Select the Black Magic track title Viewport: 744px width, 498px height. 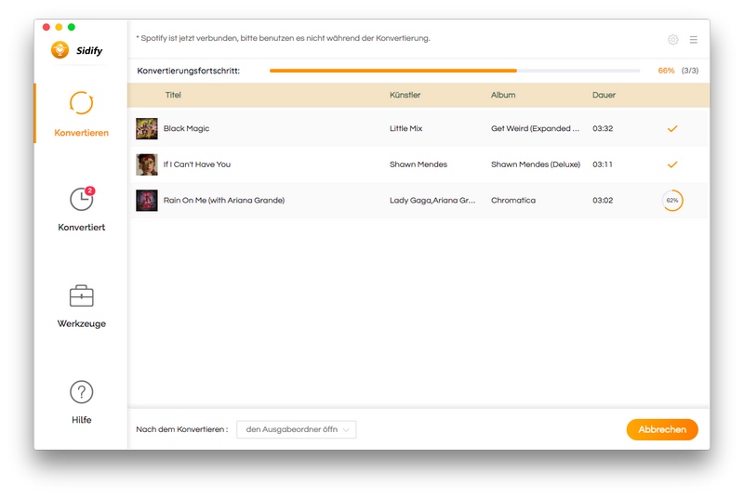coord(186,128)
